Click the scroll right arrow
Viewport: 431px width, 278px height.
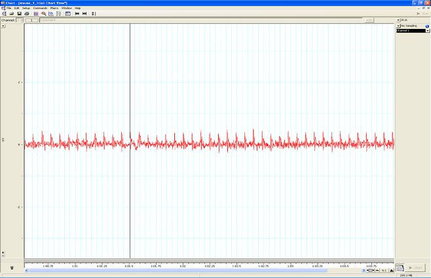(364, 271)
